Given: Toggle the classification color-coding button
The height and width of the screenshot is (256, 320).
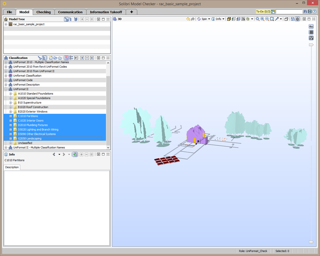Looking at the screenshot, I should pyautogui.click(x=66, y=58).
